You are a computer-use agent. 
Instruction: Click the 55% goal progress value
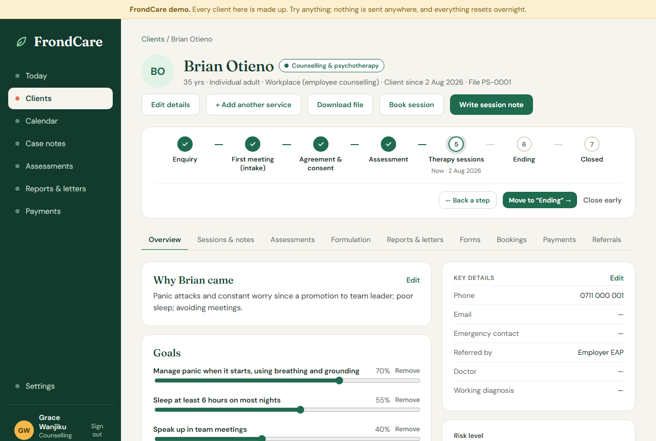(383, 400)
